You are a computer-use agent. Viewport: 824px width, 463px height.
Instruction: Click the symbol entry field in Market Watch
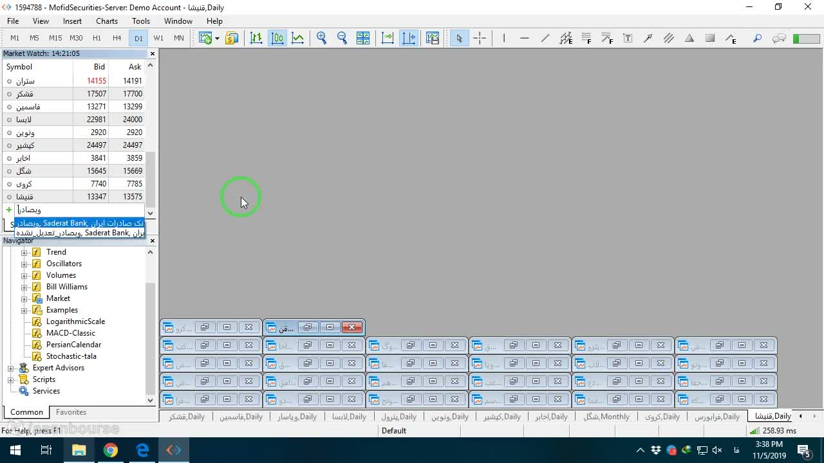click(80, 210)
